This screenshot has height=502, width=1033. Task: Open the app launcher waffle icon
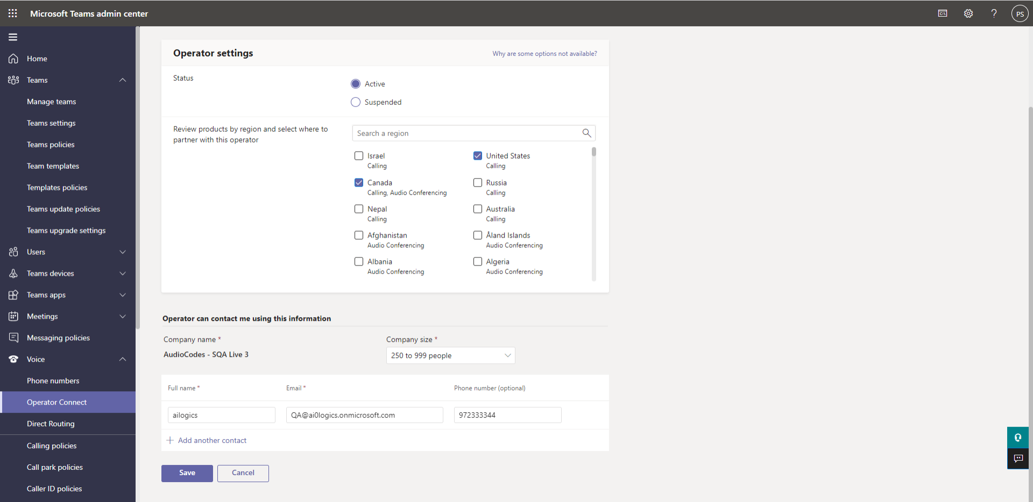pos(12,13)
